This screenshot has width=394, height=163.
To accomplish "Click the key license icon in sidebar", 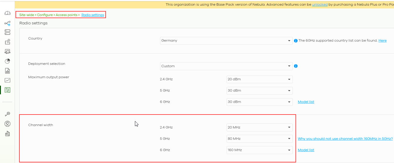I will 7,114.
